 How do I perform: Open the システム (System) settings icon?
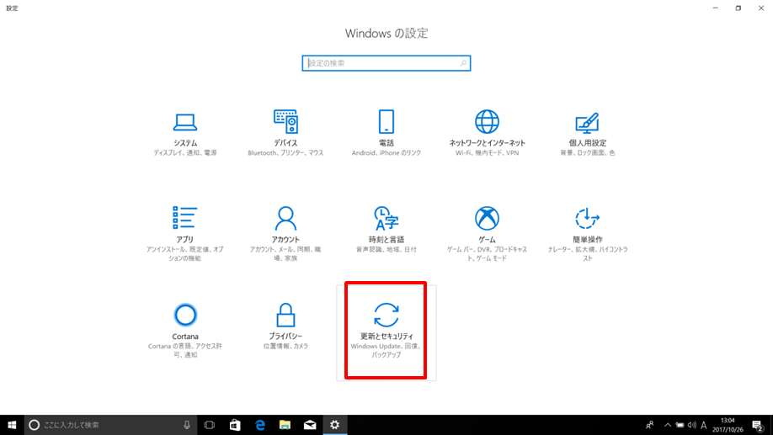(185, 122)
